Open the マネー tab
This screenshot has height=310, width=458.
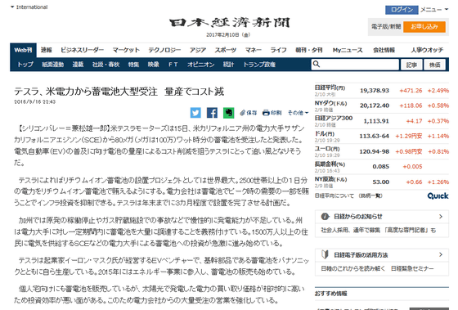click(x=254, y=50)
